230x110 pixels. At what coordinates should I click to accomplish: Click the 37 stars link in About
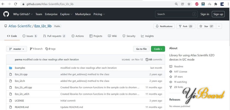click(x=178, y=77)
